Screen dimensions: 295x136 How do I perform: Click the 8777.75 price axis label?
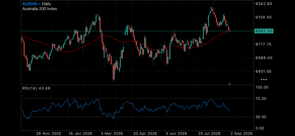pyautogui.click(x=264, y=44)
